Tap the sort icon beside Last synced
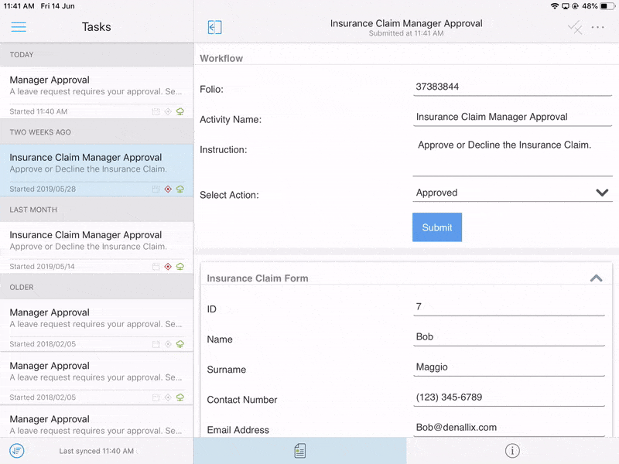This screenshot has height=464, width=619. point(17,451)
